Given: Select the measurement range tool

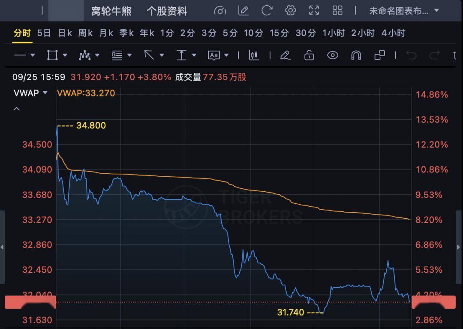Looking at the screenshot, I should (x=182, y=55).
